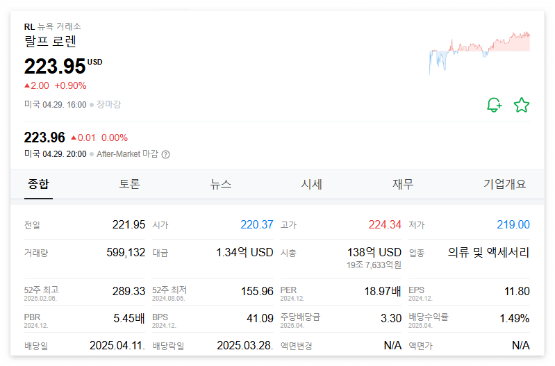Screen dimensions: 555x366
Task: Click the 주당배당금 value 3.30
Action: pyautogui.click(x=391, y=318)
